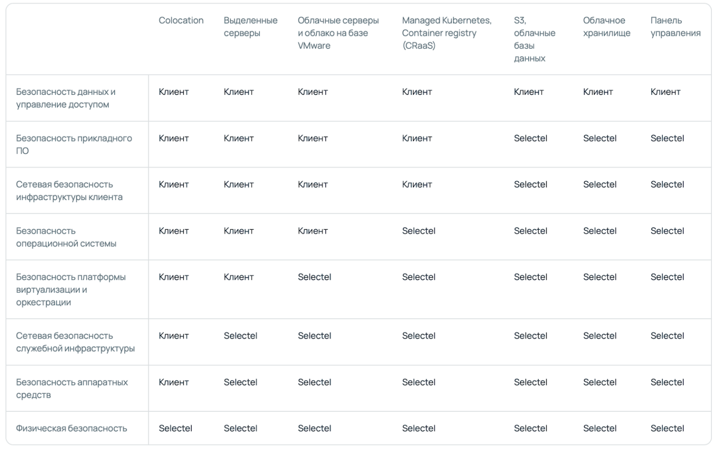Viewport: 720px width, 450px height.
Task: Click the "Безопасность аппаратных средств" row label
Action: [x=72, y=388]
